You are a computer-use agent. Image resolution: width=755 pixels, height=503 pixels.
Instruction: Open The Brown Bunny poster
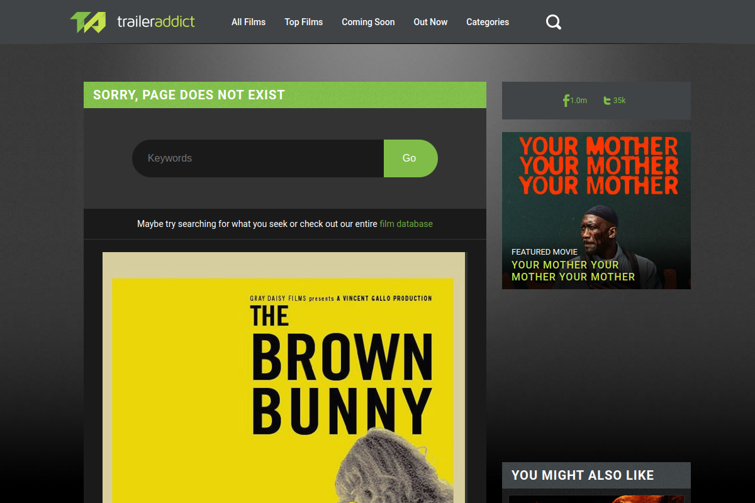[284, 377]
